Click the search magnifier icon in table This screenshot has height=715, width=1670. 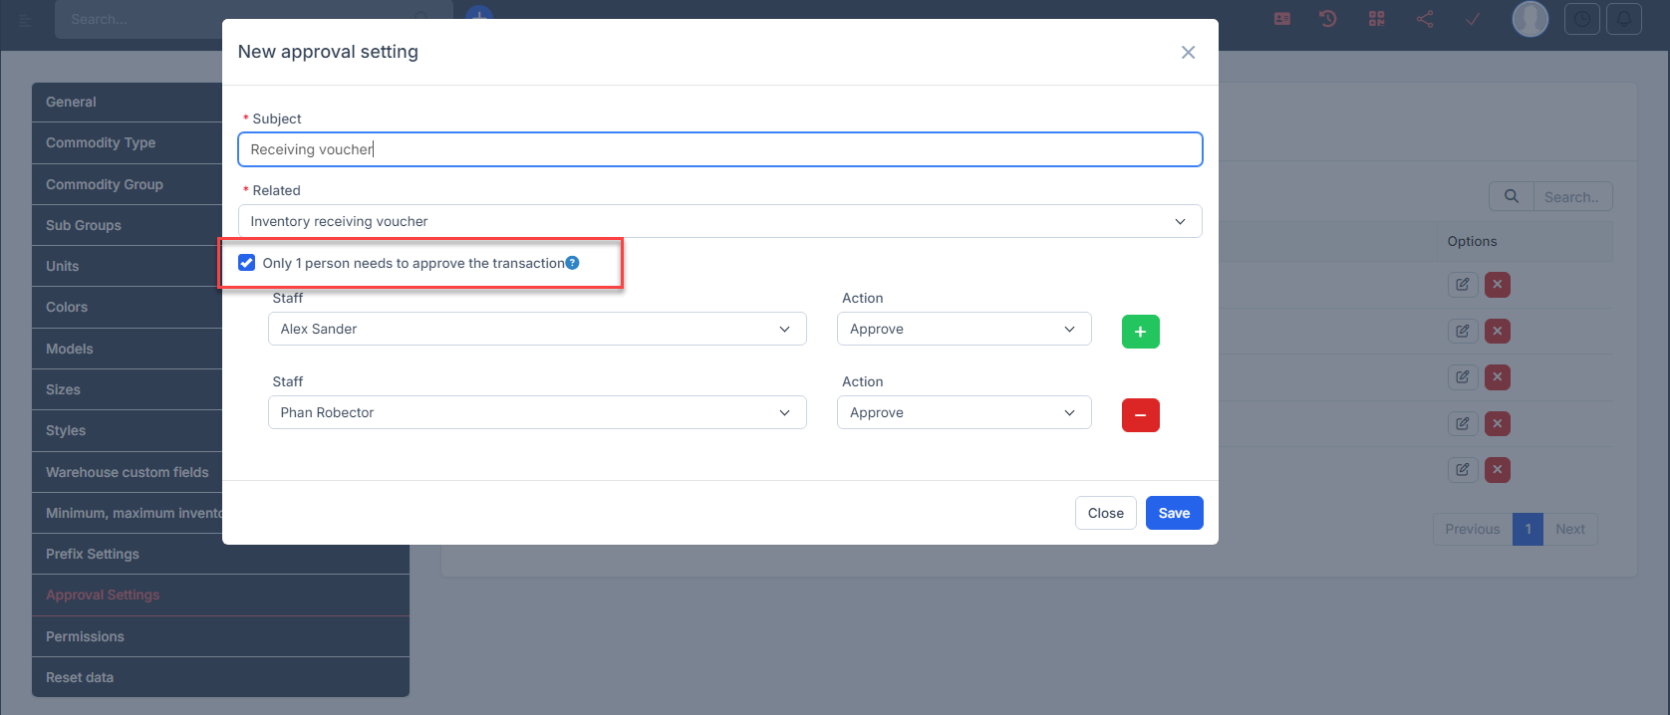[1511, 197]
